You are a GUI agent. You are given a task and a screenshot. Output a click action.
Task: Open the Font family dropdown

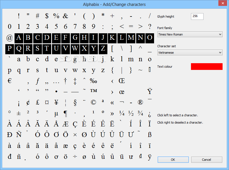coord(190,34)
